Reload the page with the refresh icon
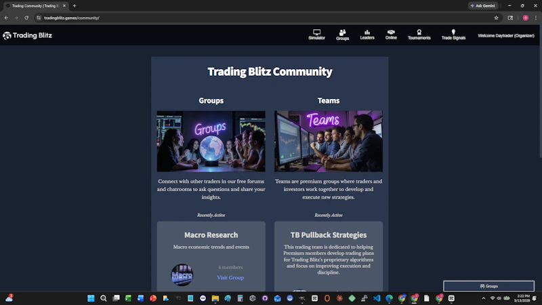Viewport: 542px width, 305px height. point(26,18)
